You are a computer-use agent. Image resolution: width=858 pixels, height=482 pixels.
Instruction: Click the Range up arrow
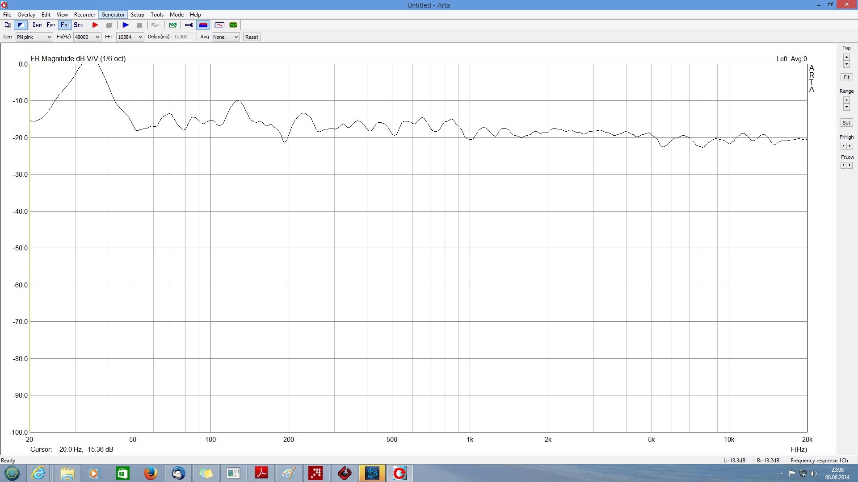pyautogui.click(x=846, y=100)
